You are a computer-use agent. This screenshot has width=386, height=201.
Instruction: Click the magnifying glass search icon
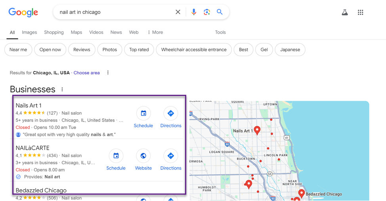tap(220, 12)
